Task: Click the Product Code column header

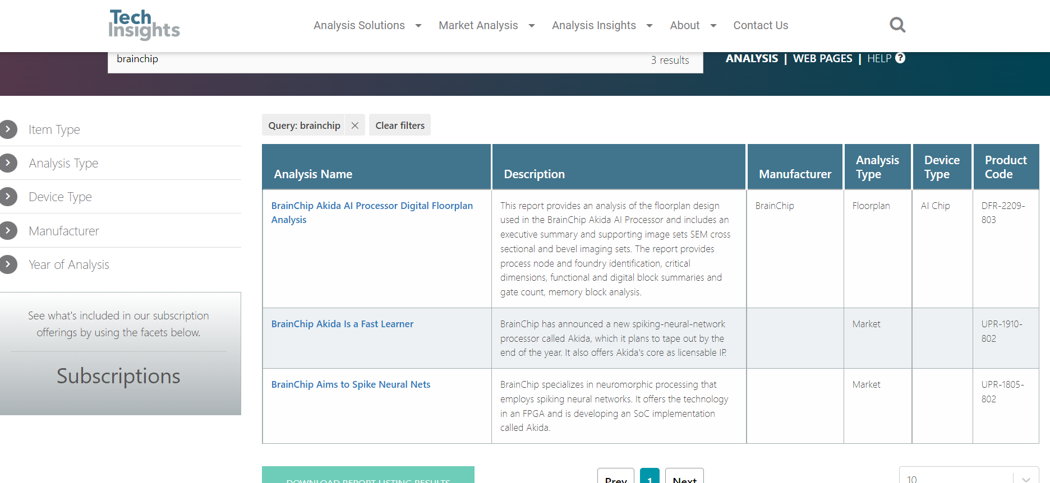Action: (1006, 167)
